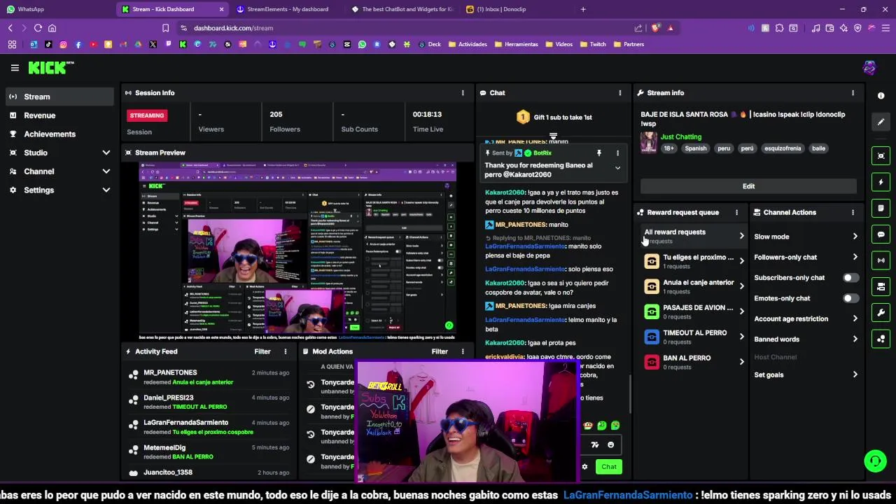Image resolution: width=896 pixels, height=504 pixels.
Task: Expand PASAJES DE AVION reward requests
Action: point(694,311)
